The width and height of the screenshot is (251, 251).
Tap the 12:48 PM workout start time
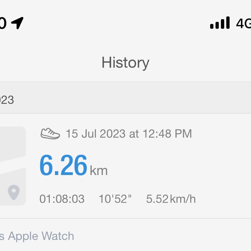(x=167, y=134)
